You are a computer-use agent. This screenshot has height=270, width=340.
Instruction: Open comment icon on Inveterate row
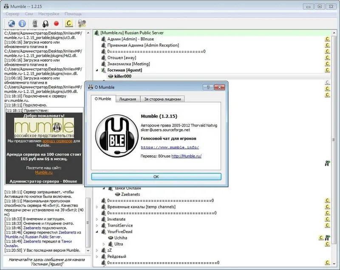(x=327, y=219)
